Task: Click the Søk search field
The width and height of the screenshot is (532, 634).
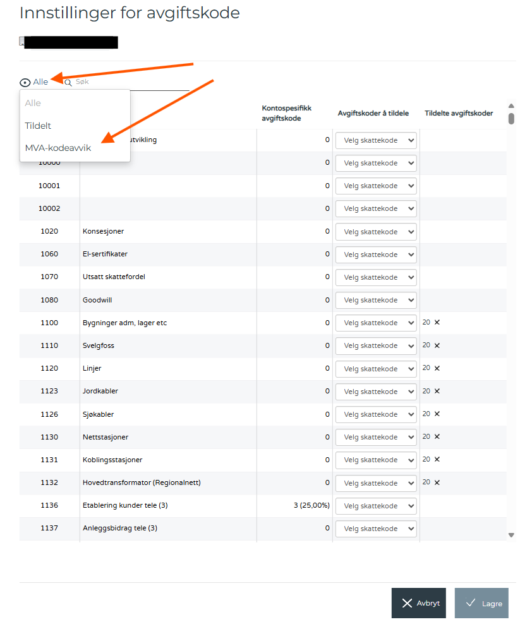Action: coord(130,82)
